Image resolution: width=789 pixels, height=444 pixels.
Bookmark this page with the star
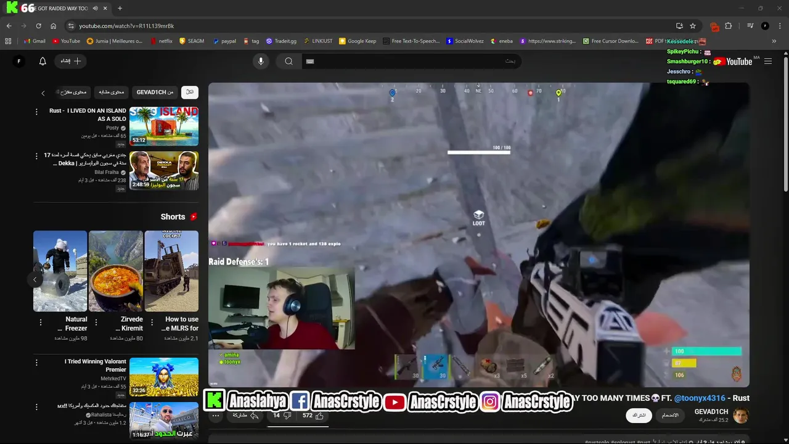point(693,26)
